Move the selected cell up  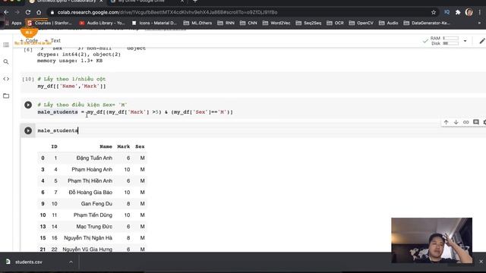[x=446, y=122]
